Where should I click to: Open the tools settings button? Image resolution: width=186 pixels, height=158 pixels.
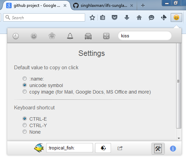click(x=158, y=148)
